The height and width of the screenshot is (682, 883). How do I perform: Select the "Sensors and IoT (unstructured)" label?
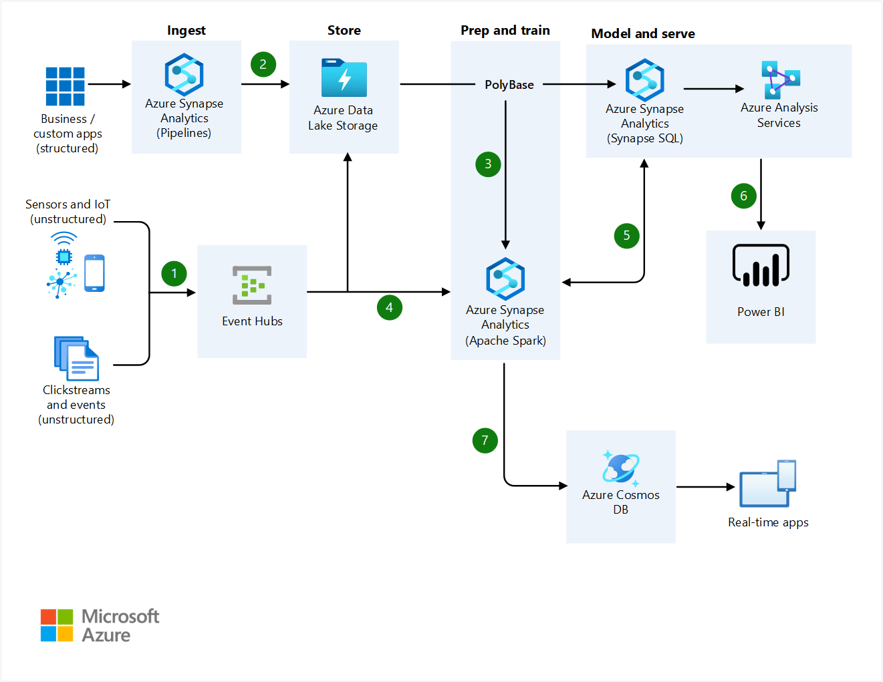(68, 212)
